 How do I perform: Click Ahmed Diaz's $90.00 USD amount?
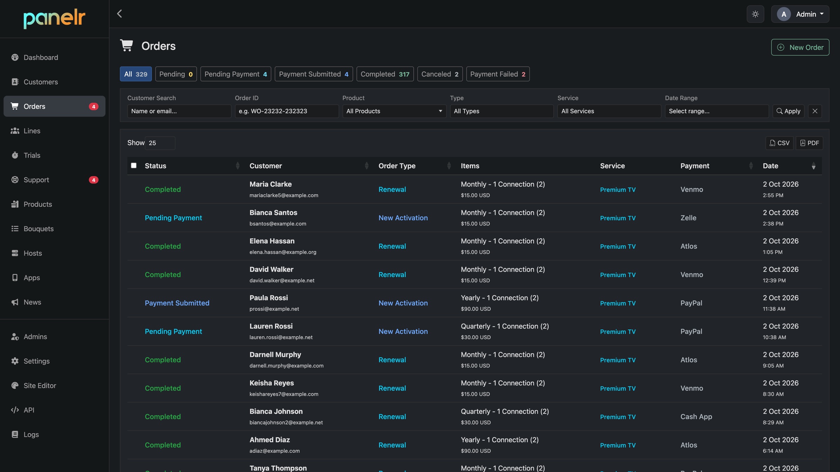coord(476,451)
